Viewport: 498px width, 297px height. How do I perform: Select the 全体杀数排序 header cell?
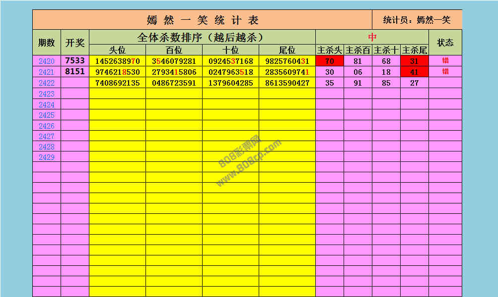pos(202,37)
